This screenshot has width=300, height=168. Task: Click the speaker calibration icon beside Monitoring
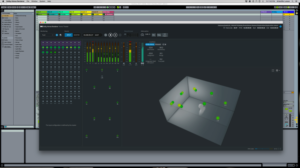(61, 35)
